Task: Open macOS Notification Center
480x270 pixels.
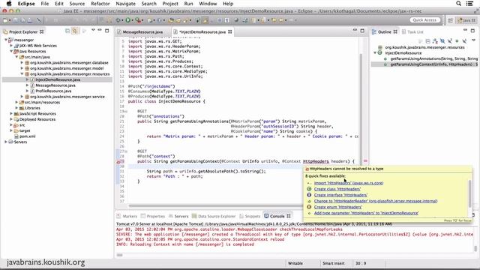Action: tap(469, 3)
